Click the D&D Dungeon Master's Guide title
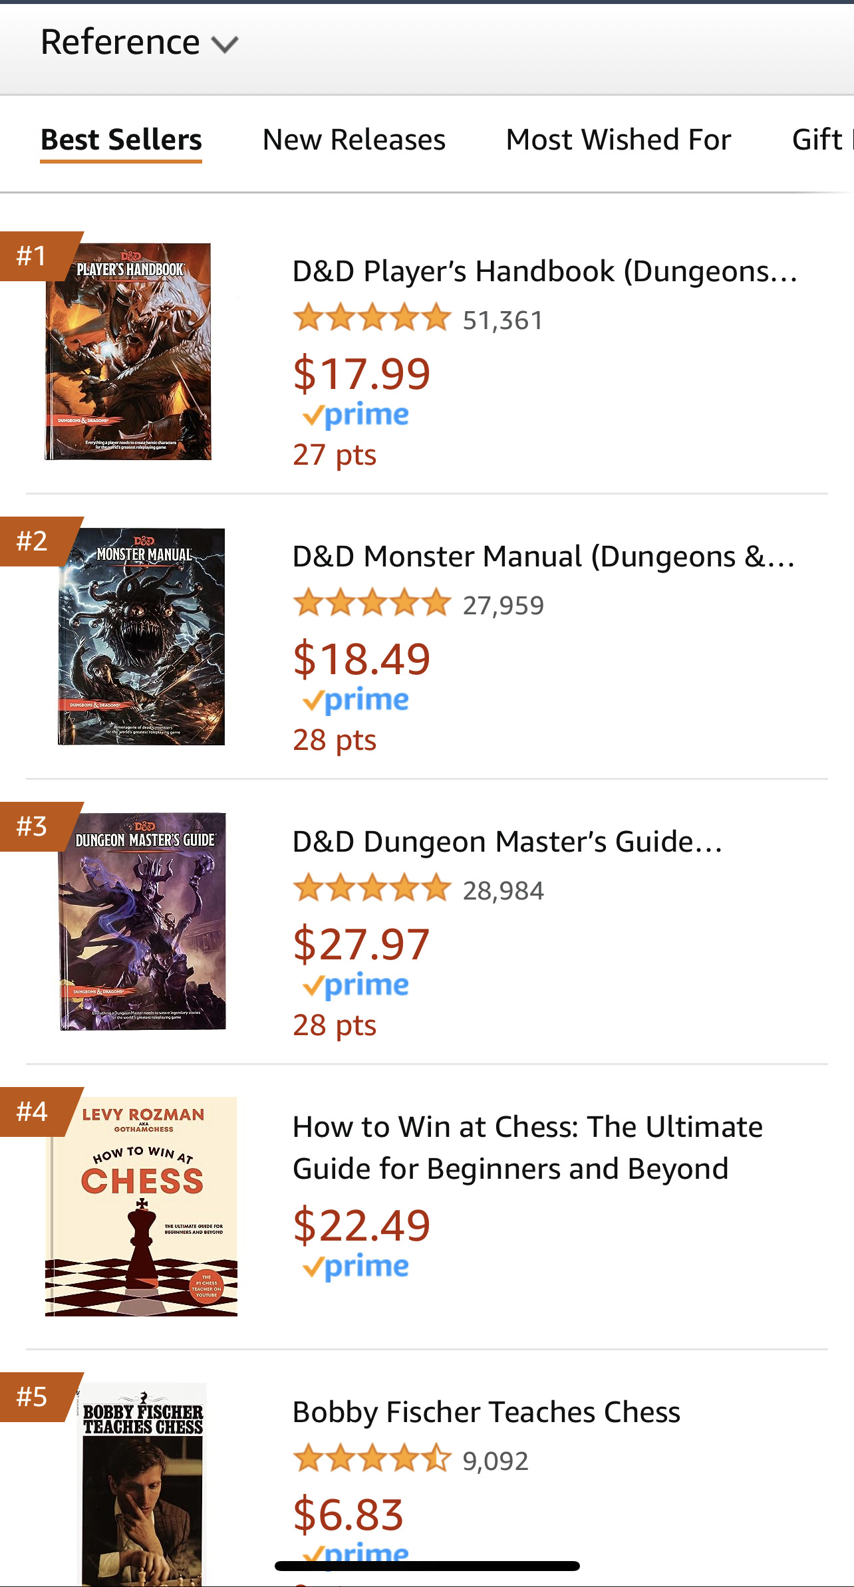 (x=507, y=842)
